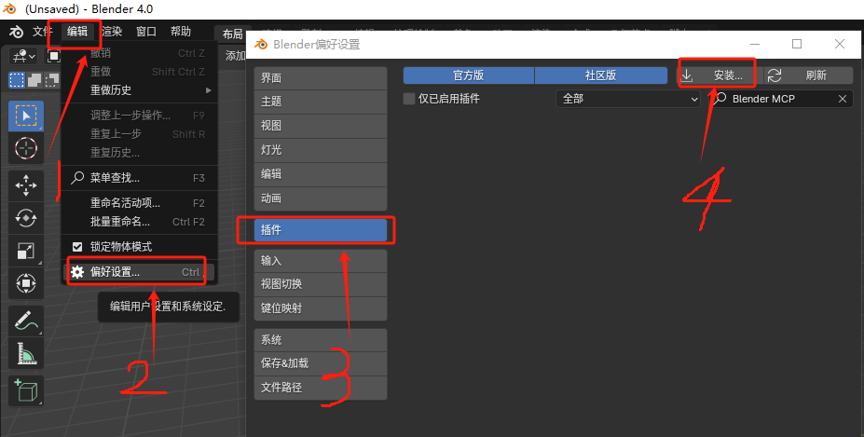The height and width of the screenshot is (437, 864).
Task: Click the refresh arrows icon on 刷新
Action: pos(775,75)
